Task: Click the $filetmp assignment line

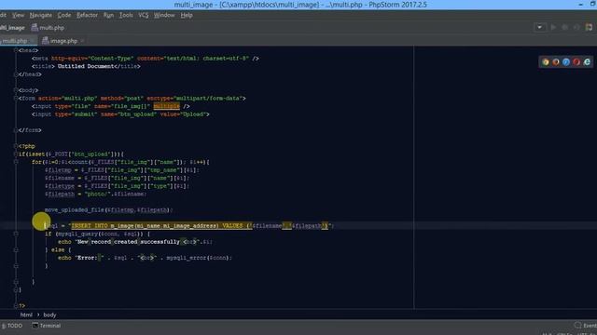Action: click(x=122, y=169)
